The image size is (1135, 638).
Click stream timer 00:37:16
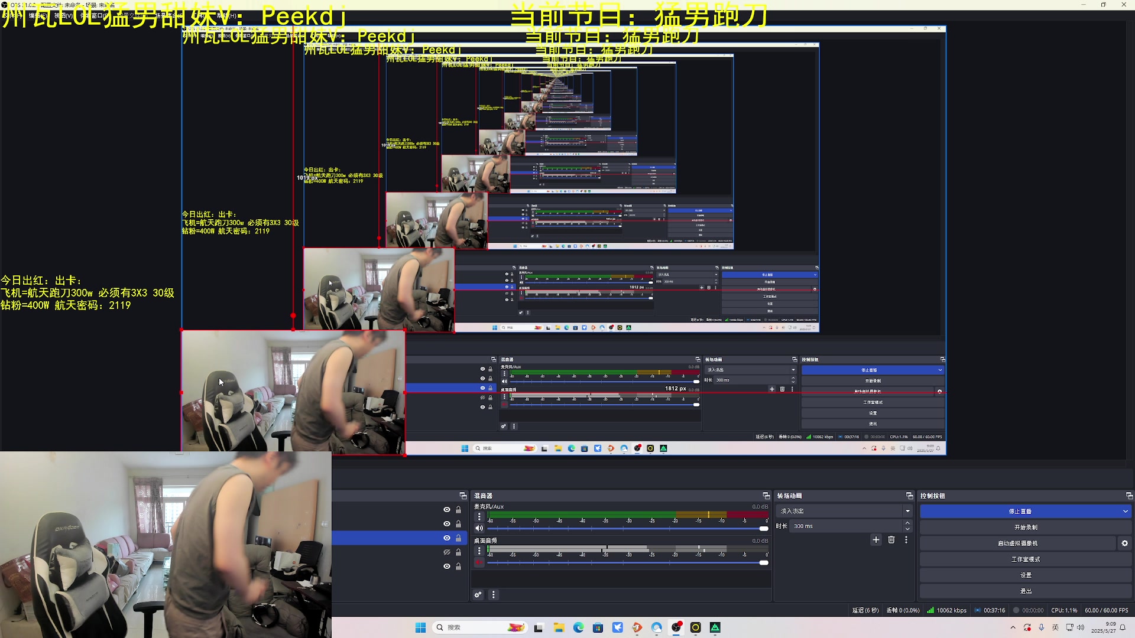[x=994, y=611]
